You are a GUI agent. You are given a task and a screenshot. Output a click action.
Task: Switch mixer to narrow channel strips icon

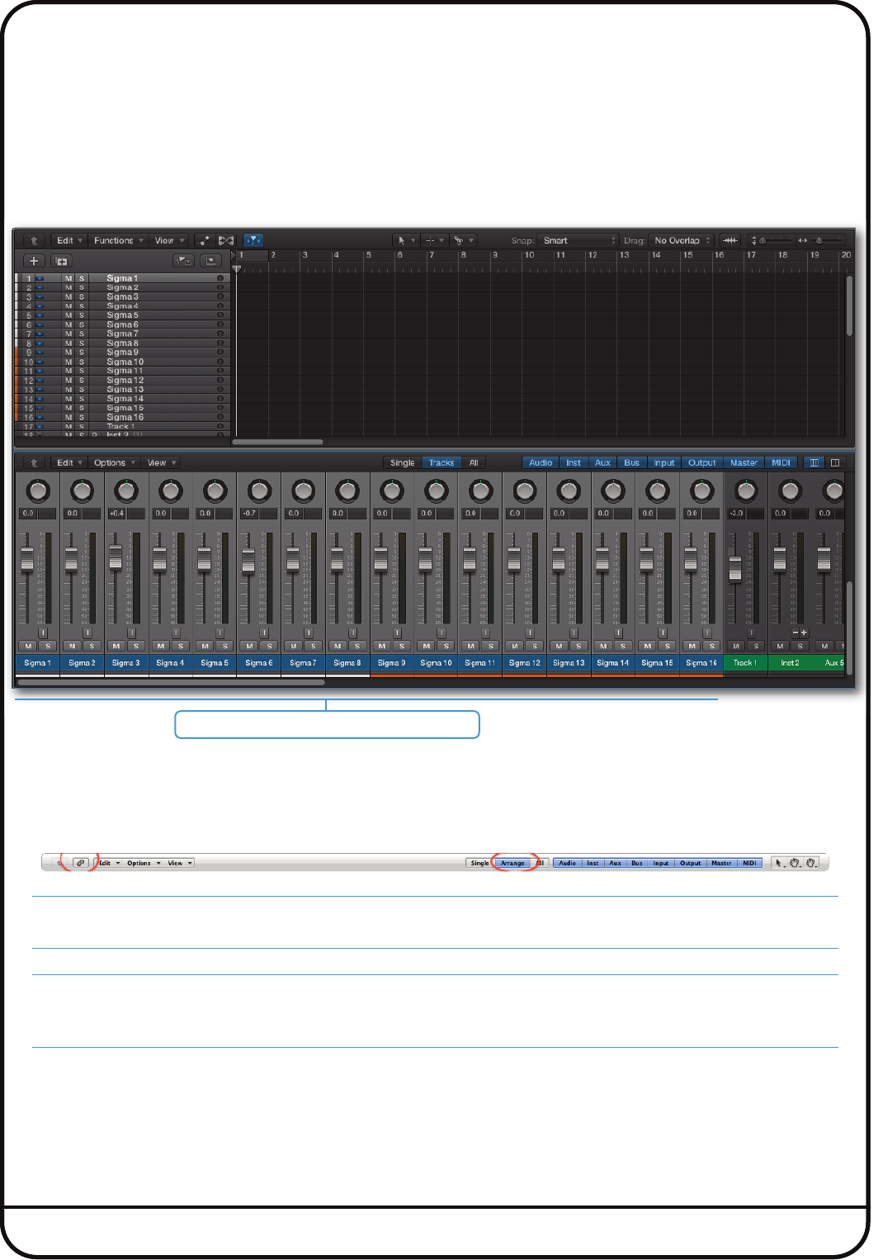pyautogui.click(x=815, y=462)
